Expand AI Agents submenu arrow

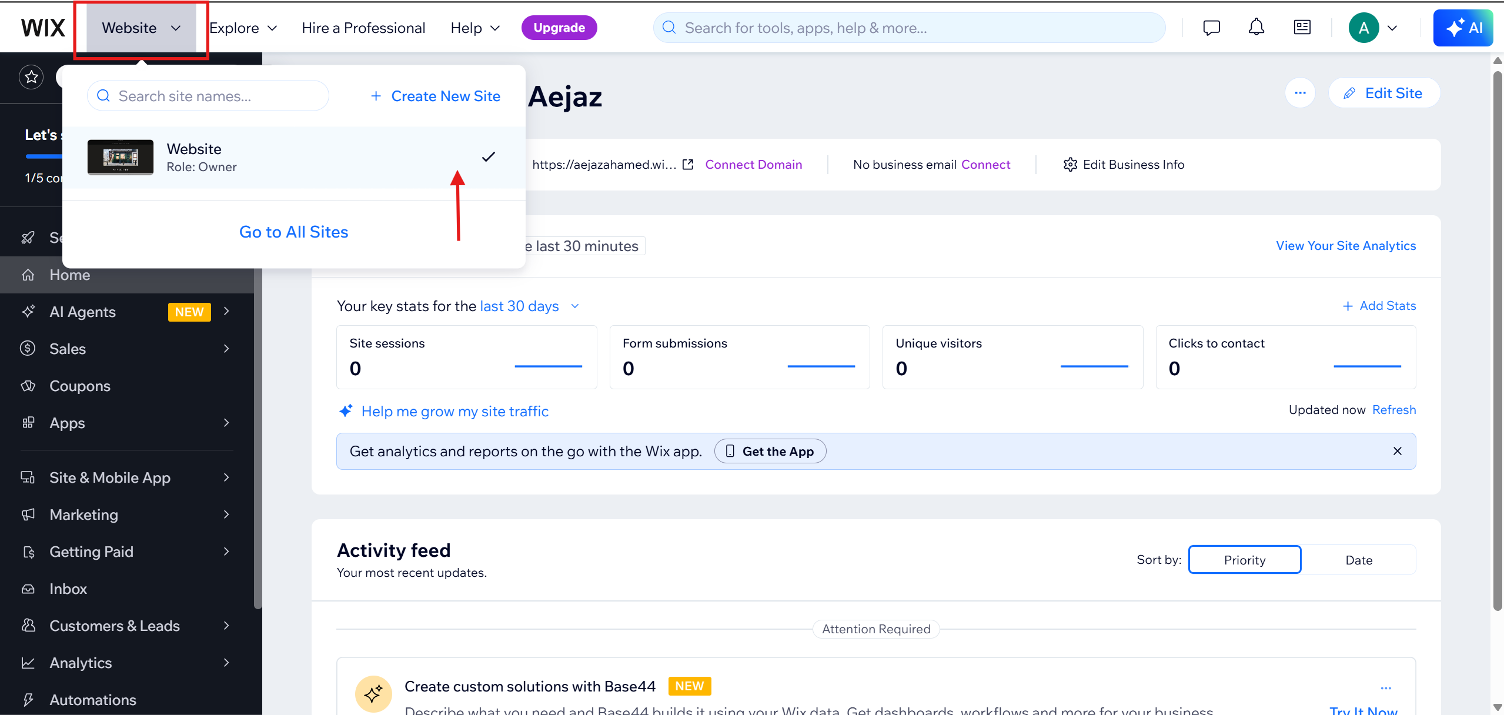pos(226,311)
